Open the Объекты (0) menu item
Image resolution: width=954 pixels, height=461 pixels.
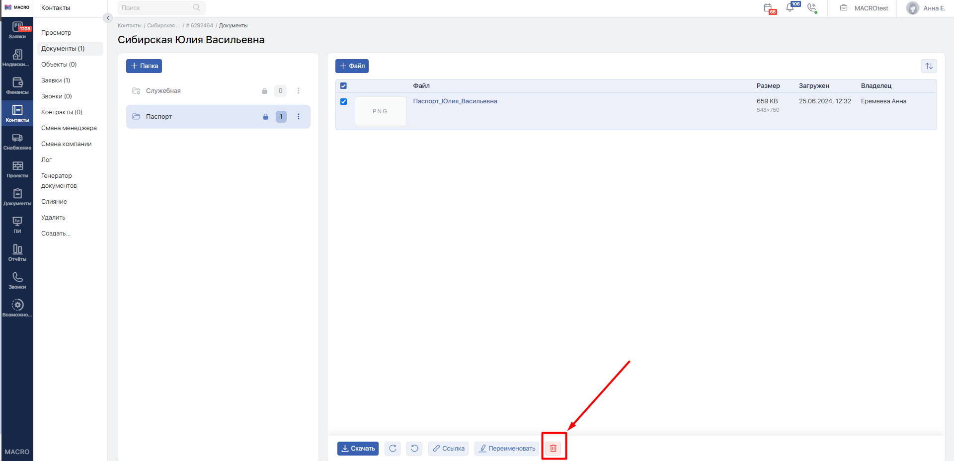[59, 65]
